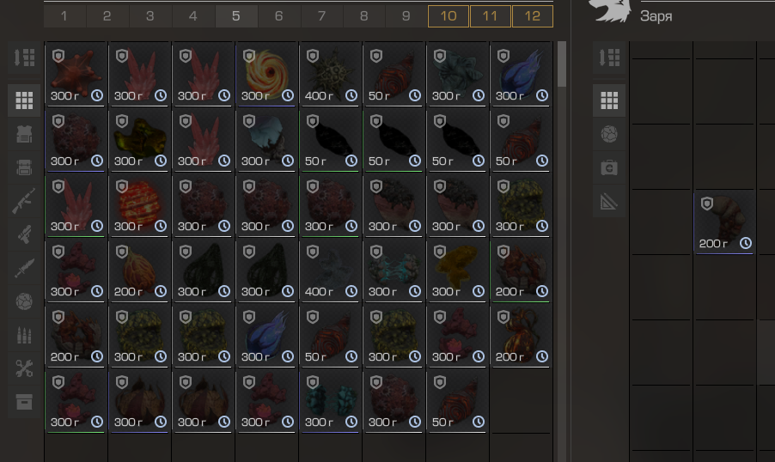The height and width of the screenshot is (462, 775).
Task: Select the orange spiral fireball artifact
Action: (267, 74)
